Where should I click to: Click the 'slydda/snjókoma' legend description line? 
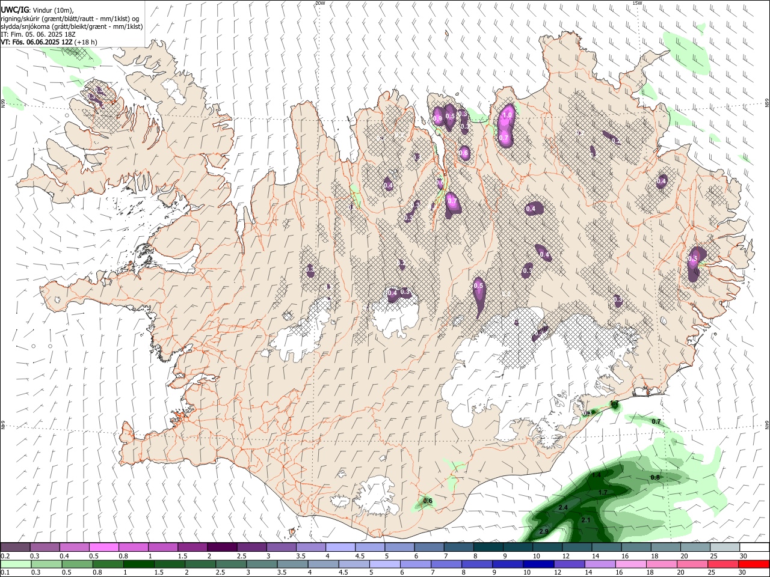[x=72, y=26]
